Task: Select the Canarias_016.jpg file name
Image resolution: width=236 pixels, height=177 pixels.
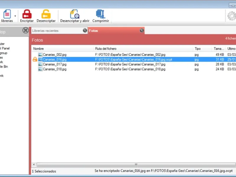Action: pos(55,60)
